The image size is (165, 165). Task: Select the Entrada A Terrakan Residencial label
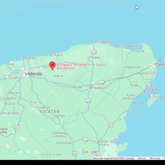71,66
